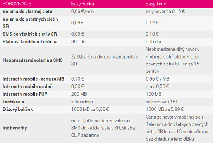Select Platnosť kreditu od dobitia label
The width and height of the screenshot is (213, 143).
(30, 41)
